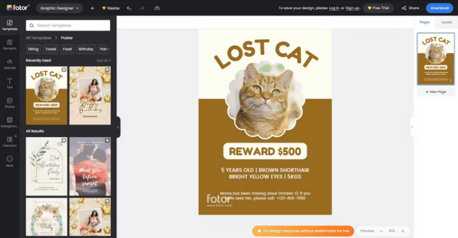Toggle favorite on 22nd Birthday Party template
The height and width of the screenshot is (238, 458).
63,141
